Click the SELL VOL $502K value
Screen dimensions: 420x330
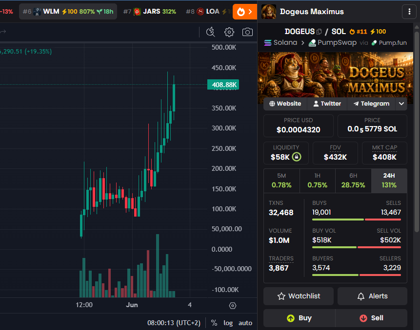(x=391, y=240)
